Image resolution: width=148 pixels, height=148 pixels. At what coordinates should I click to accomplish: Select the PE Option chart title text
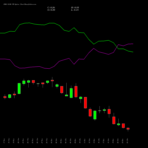point(20,4)
